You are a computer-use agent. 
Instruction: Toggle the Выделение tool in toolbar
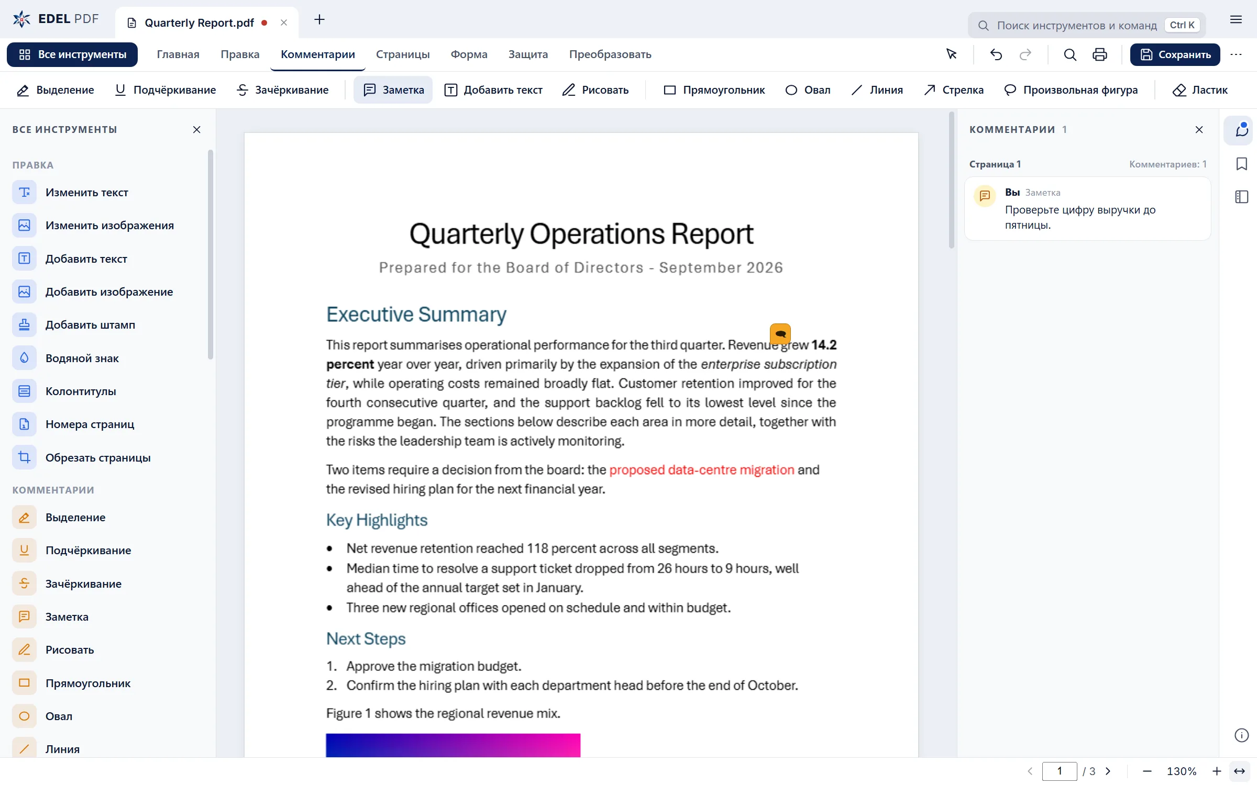(56, 90)
